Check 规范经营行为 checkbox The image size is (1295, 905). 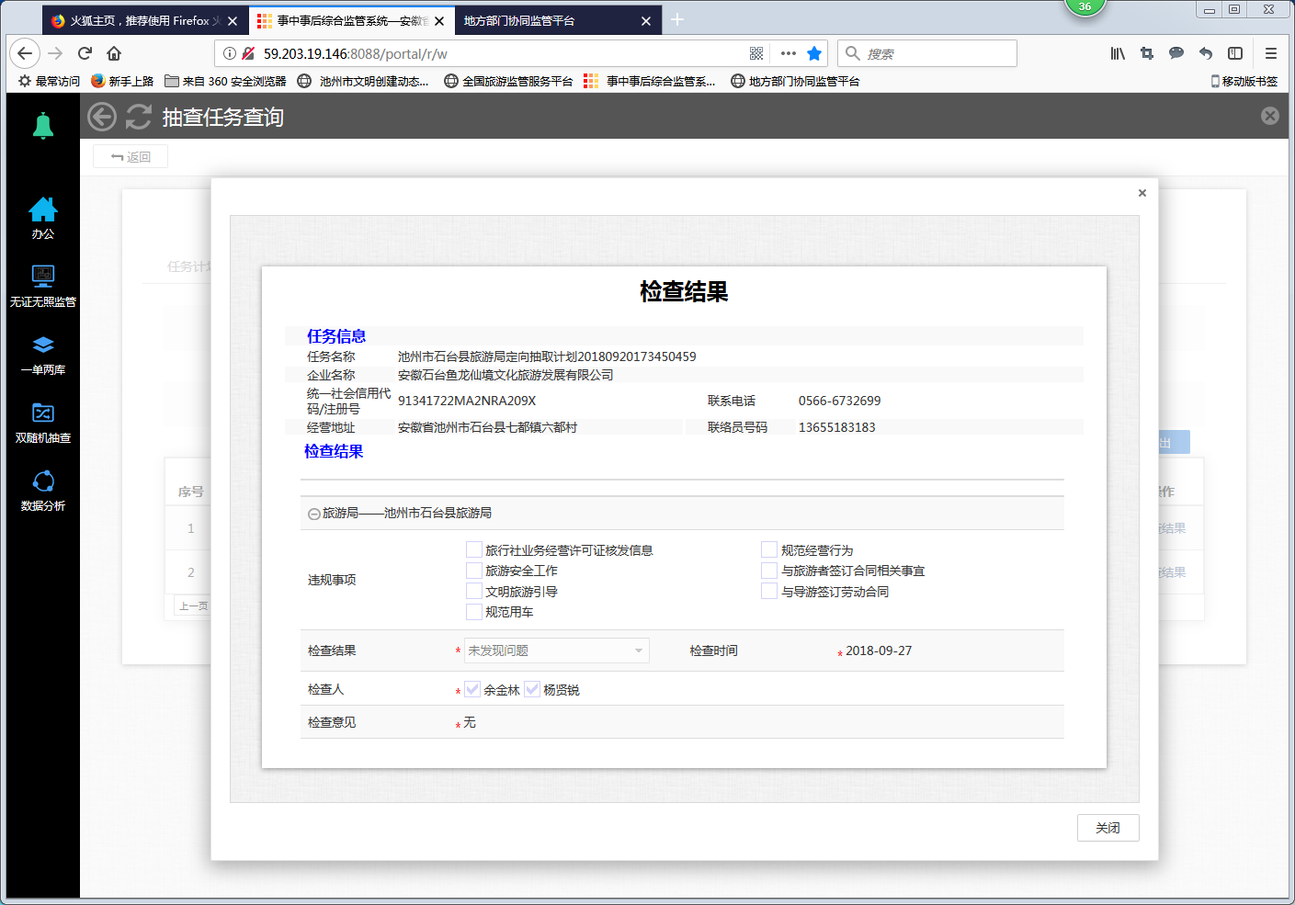769,549
